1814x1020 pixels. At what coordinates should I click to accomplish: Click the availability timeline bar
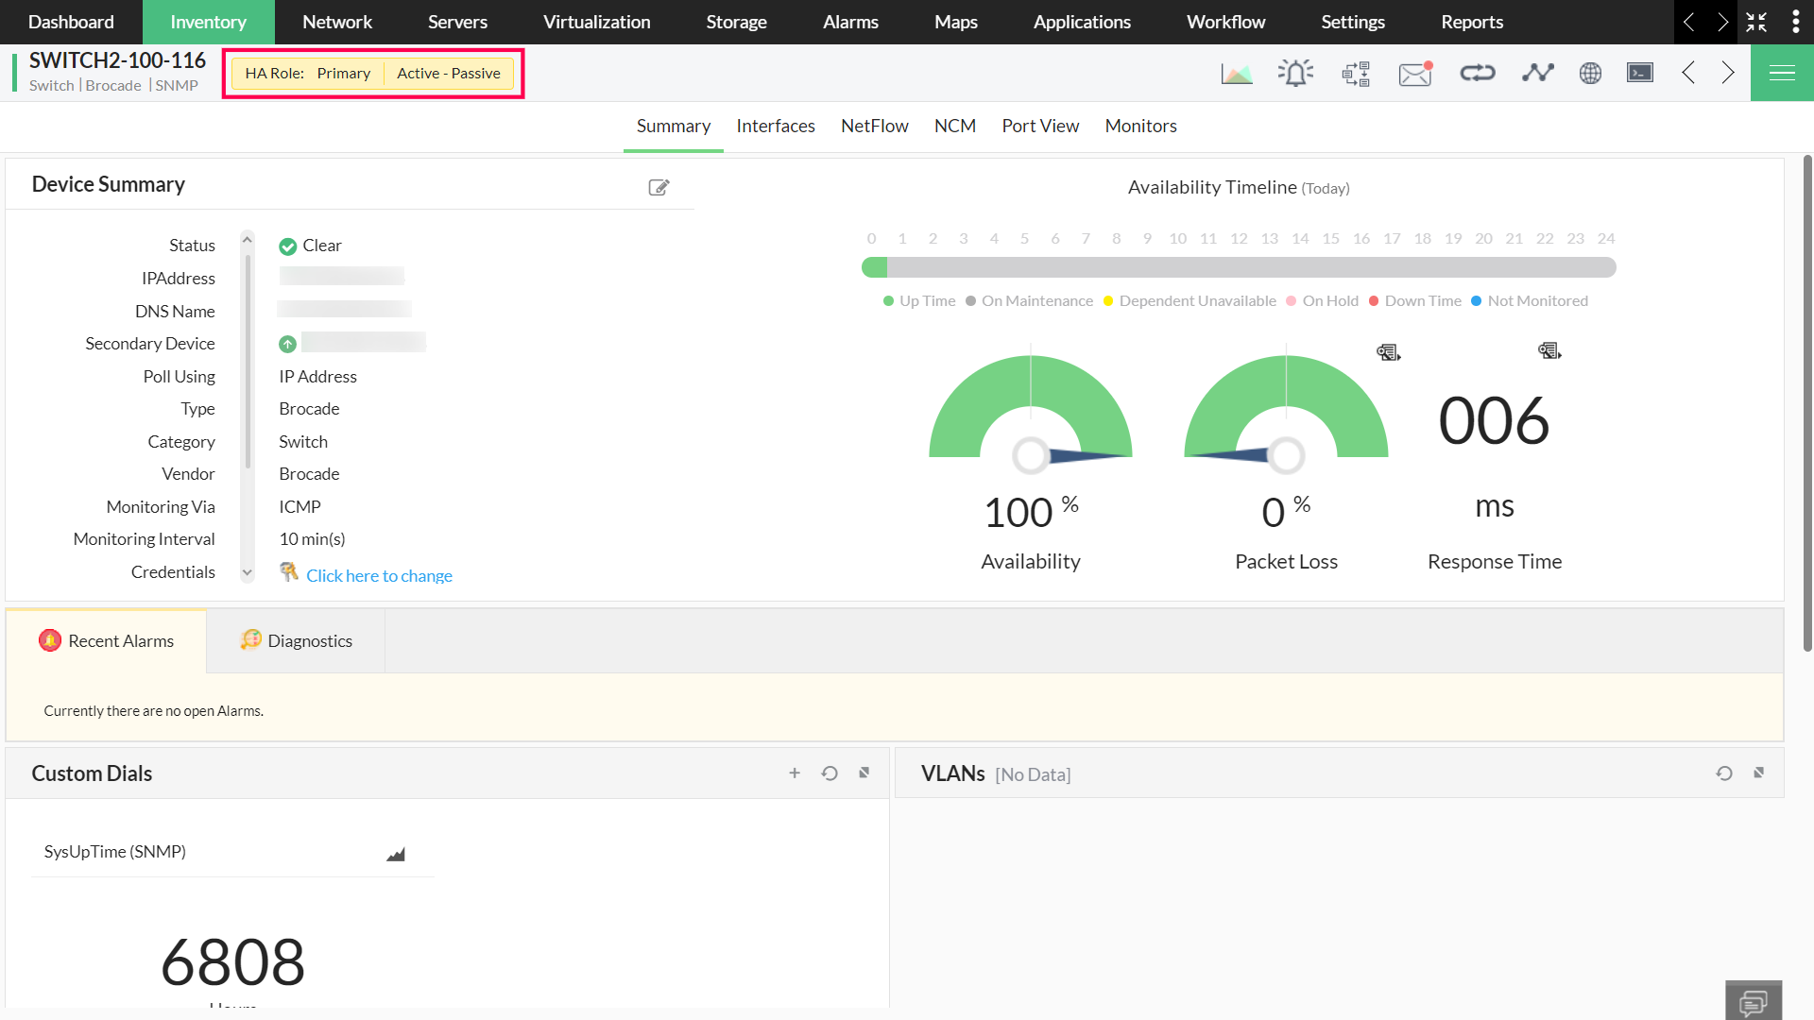[x=1238, y=267]
